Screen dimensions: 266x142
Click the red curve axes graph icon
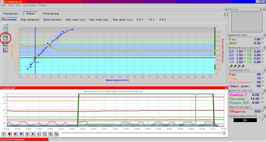[x=5, y=50]
